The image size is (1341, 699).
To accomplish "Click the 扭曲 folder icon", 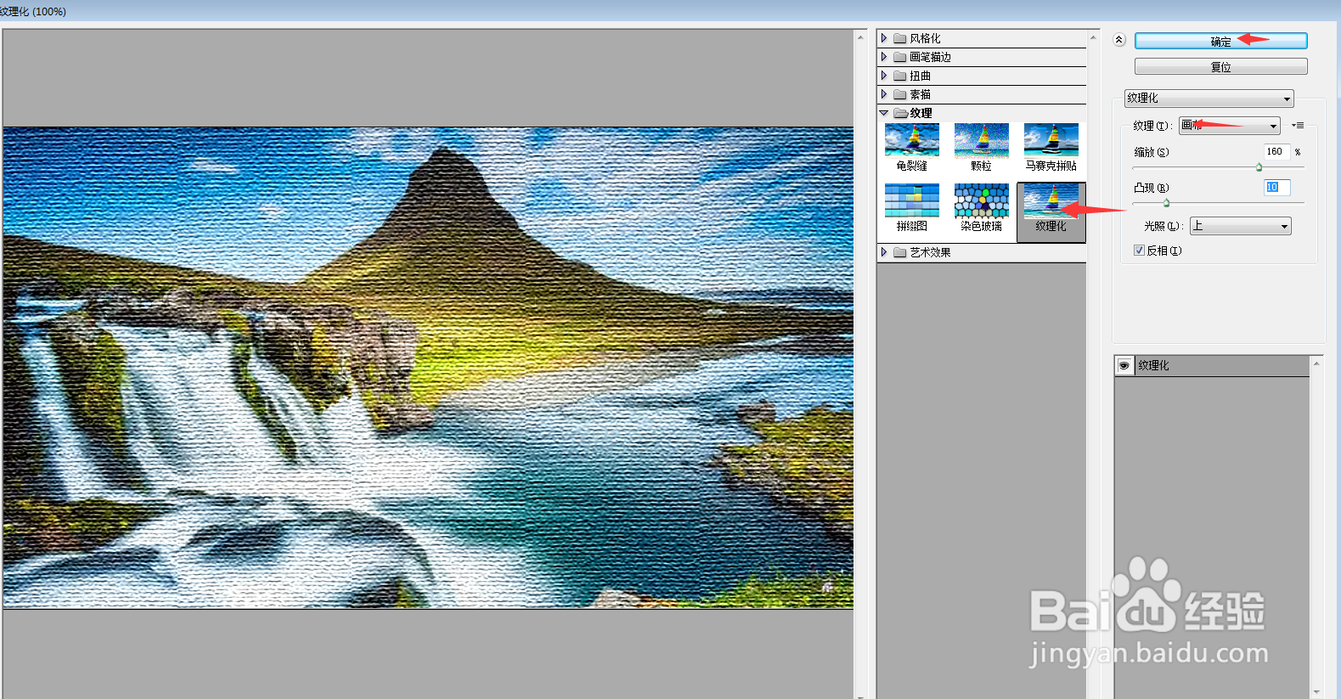I will point(899,76).
